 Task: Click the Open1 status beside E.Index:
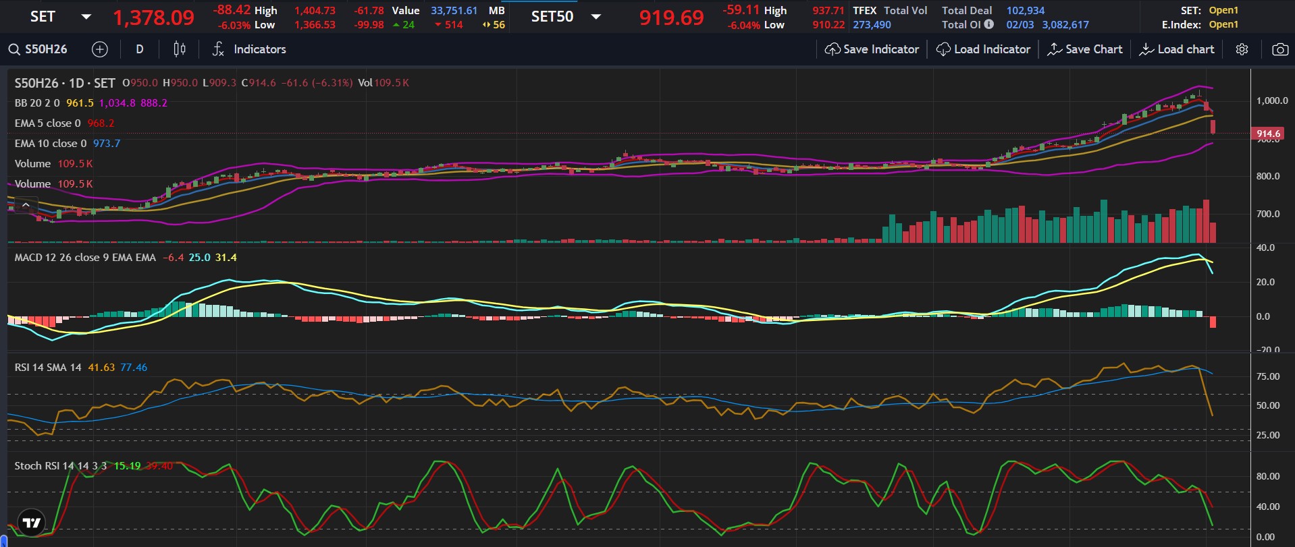(x=1223, y=25)
